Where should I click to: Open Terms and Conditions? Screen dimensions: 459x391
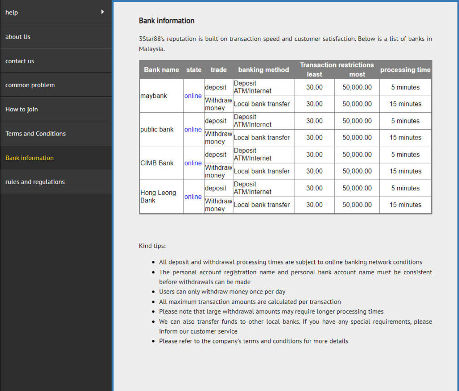56,134
